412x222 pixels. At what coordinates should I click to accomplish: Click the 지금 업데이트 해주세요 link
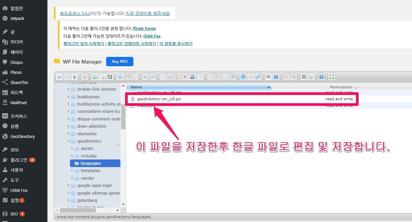(148, 14)
